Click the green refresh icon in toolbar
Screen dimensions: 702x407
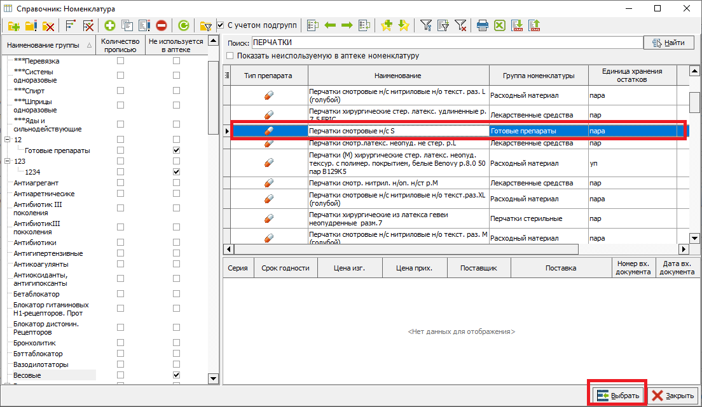(x=183, y=25)
